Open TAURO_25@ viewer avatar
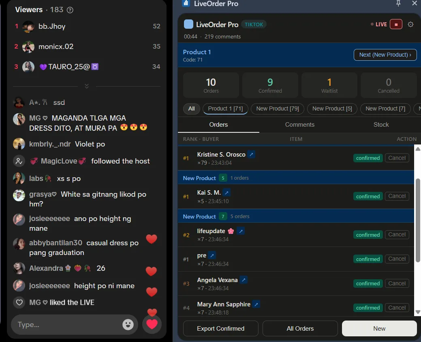The width and height of the screenshot is (421, 342). pos(28,67)
